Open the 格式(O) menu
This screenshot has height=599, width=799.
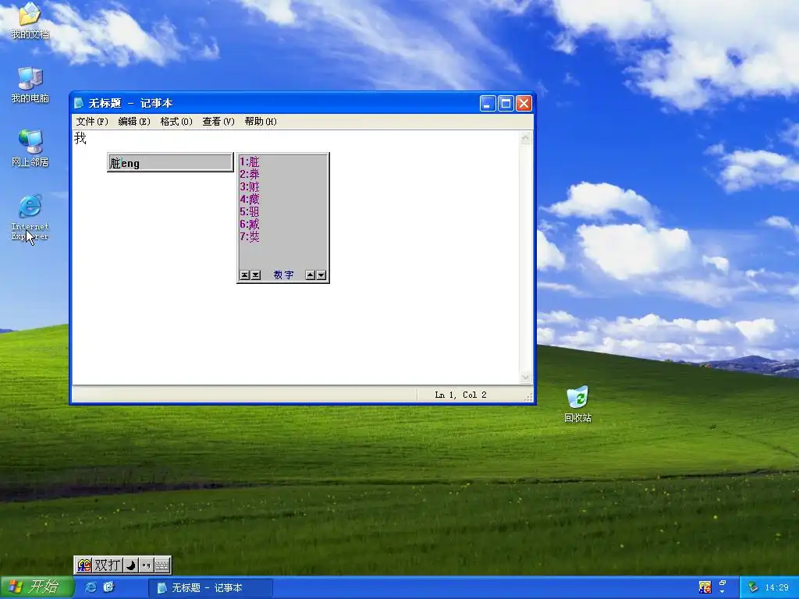[x=176, y=121]
